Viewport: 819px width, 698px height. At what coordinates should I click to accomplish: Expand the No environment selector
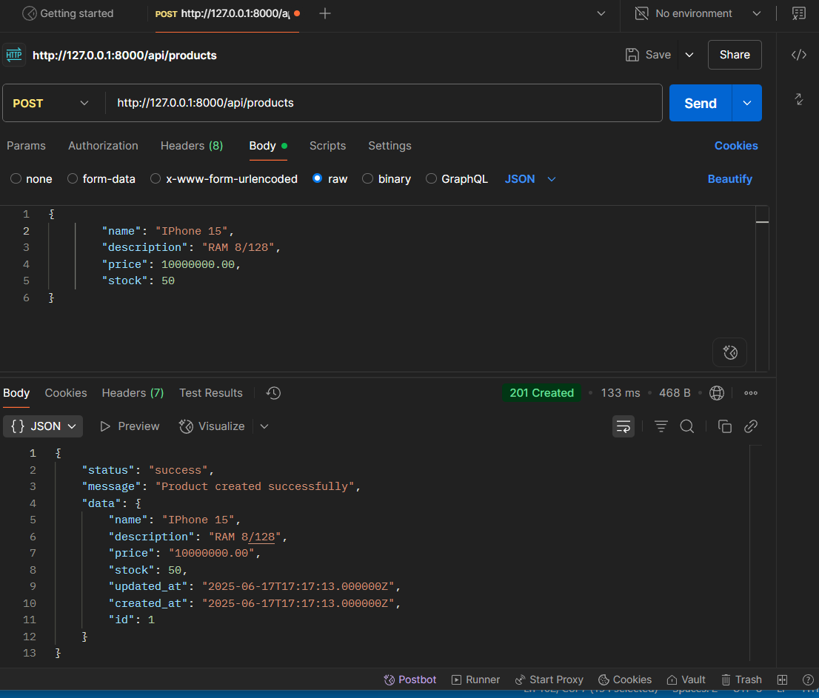point(757,13)
